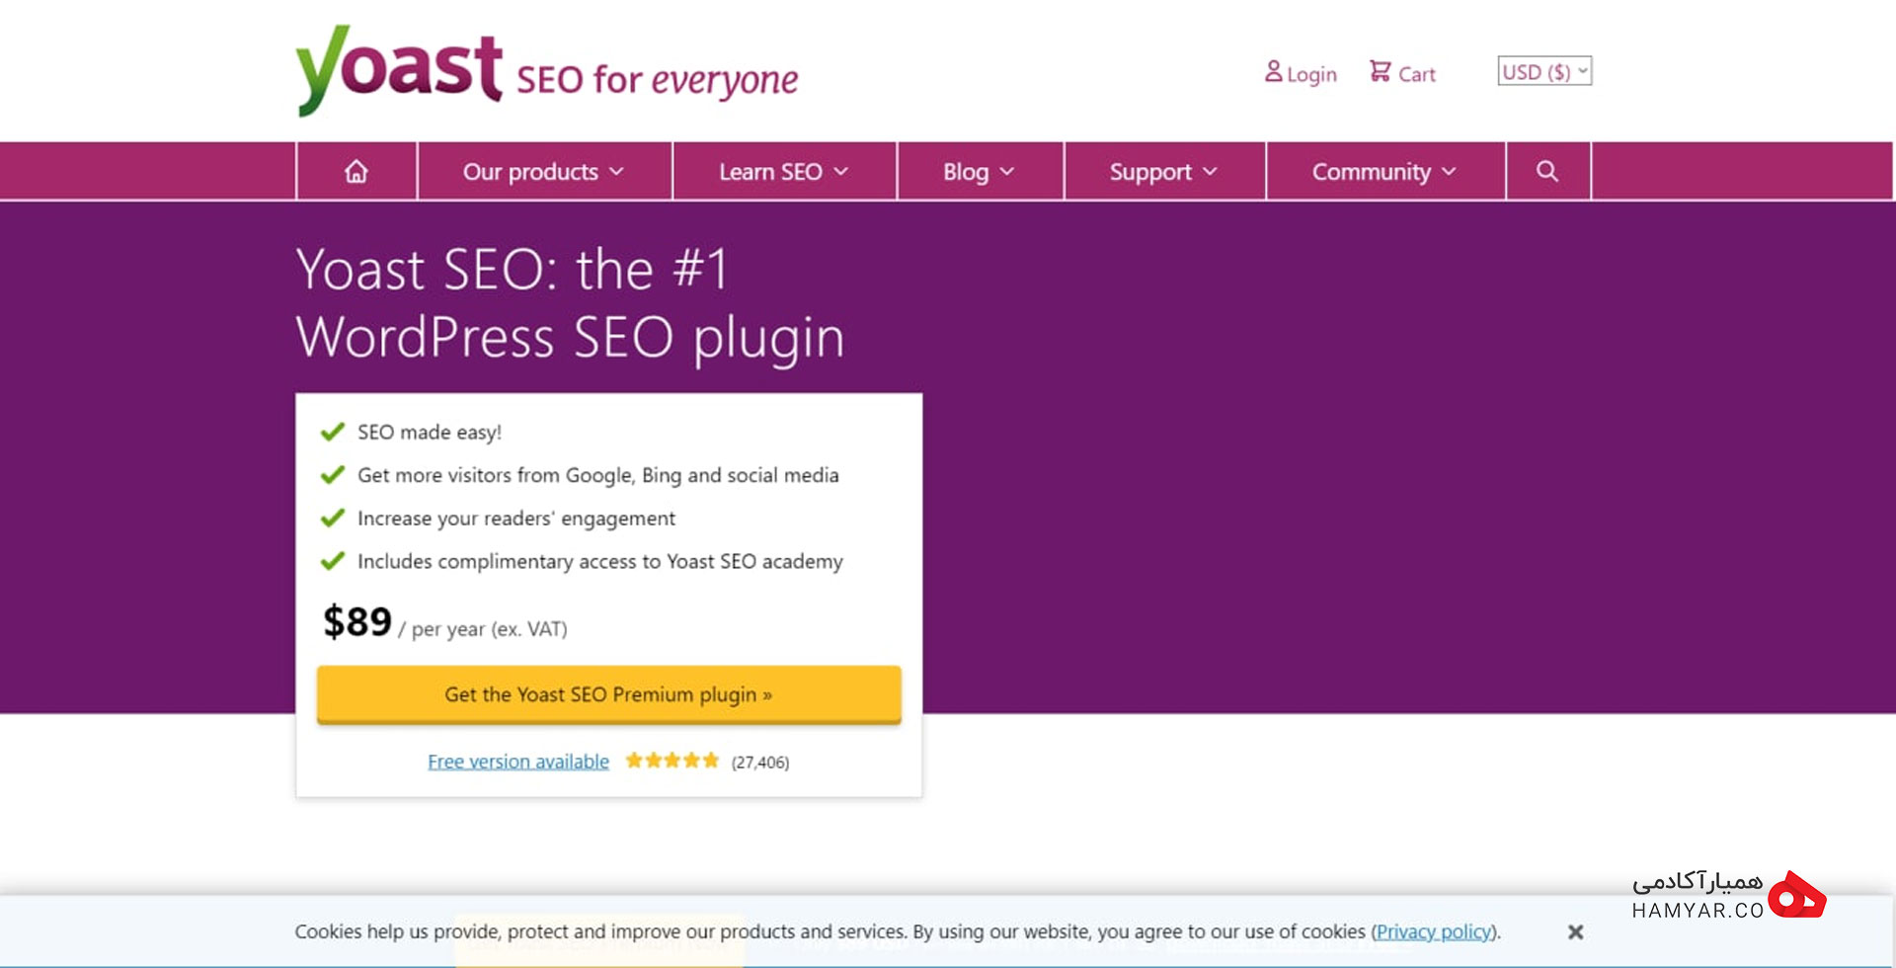This screenshot has height=968, width=1896.
Task: Click the Yoast SEO #1 WordPress plugin heading
Action: point(571,303)
